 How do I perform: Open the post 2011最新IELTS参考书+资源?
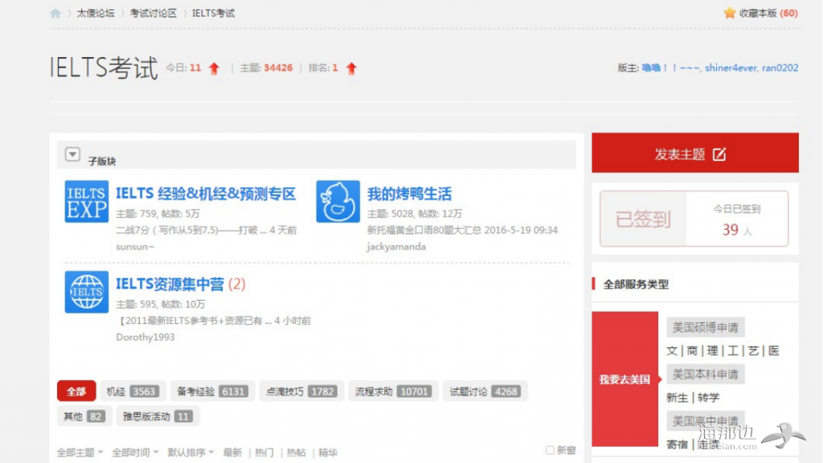coord(194,320)
